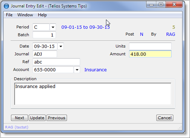This screenshot has height=138, width=190.
Task: Open the File menu
Action: coord(9,15)
